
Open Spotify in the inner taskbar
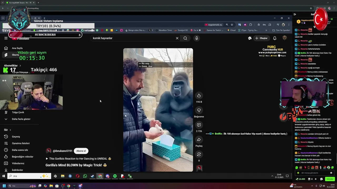tap(115, 176)
